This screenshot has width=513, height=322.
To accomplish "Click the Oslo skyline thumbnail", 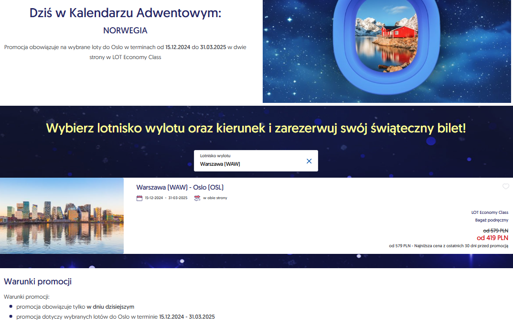I will pyautogui.click(x=62, y=216).
